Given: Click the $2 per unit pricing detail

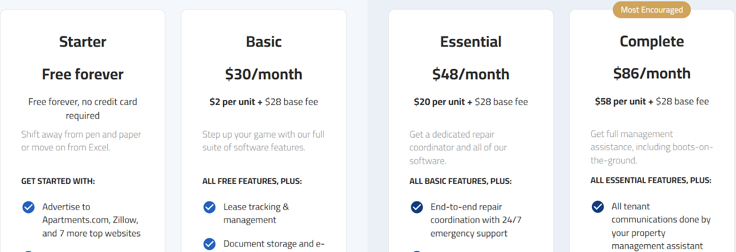Looking at the screenshot, I should click(232, 102).
